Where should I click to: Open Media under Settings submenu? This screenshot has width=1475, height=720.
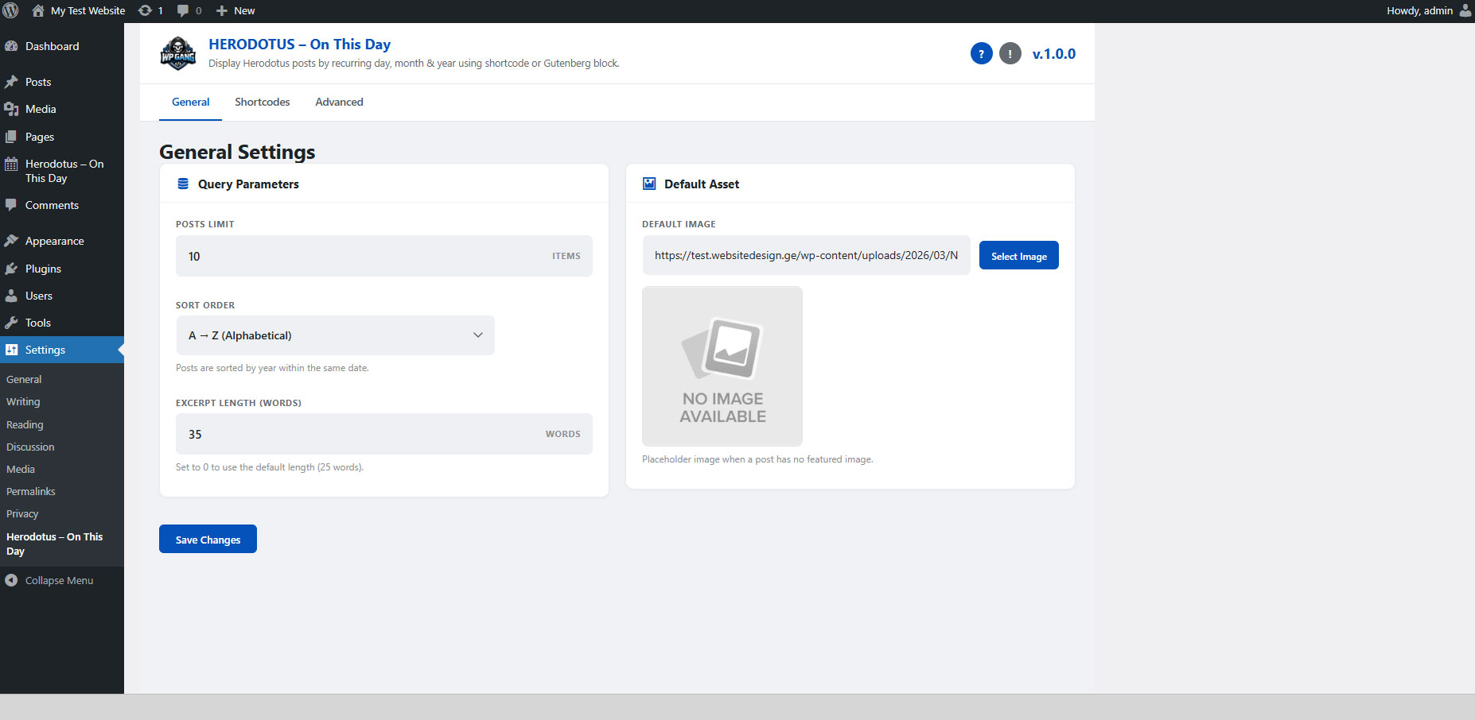[21, 470]
